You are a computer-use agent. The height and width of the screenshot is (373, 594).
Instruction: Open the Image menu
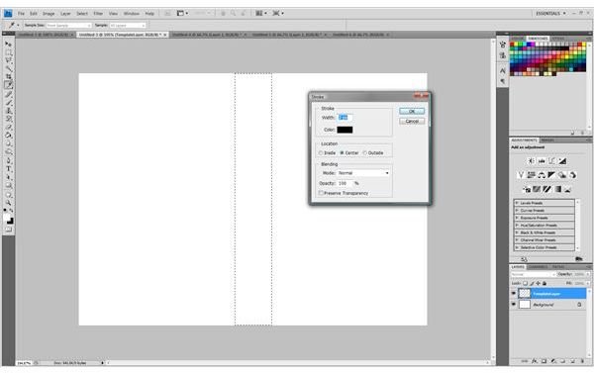click(49, 14)
